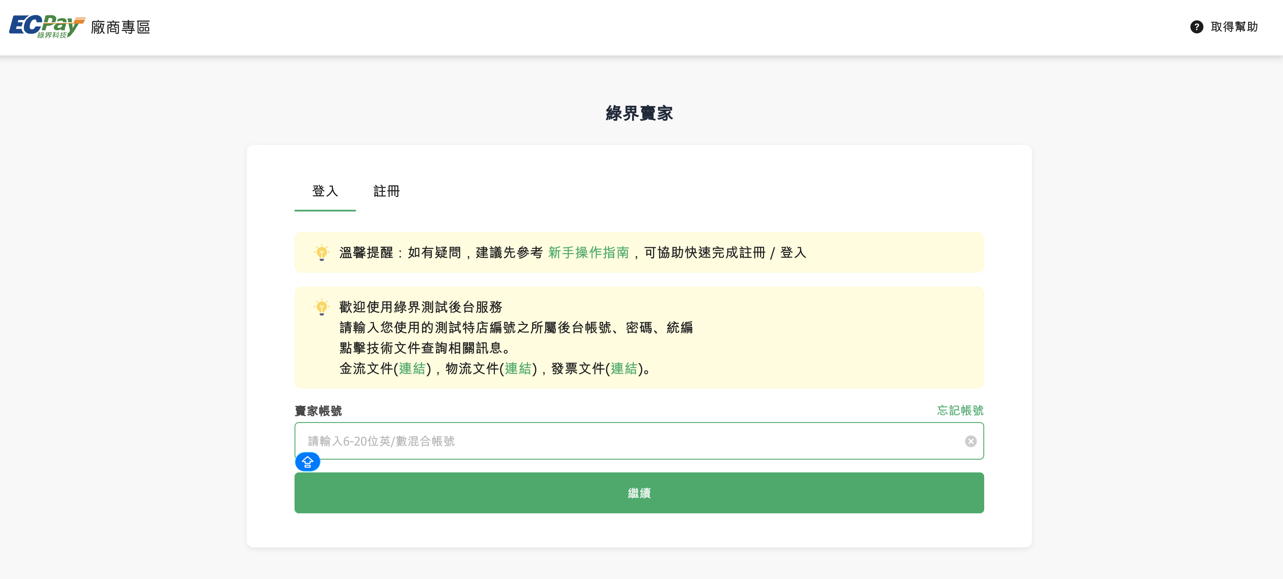The width and height of the screenshot is (1283, 579).
Task: Click the lightbulb icon on the welcome notice
Action: coord(322,307)
